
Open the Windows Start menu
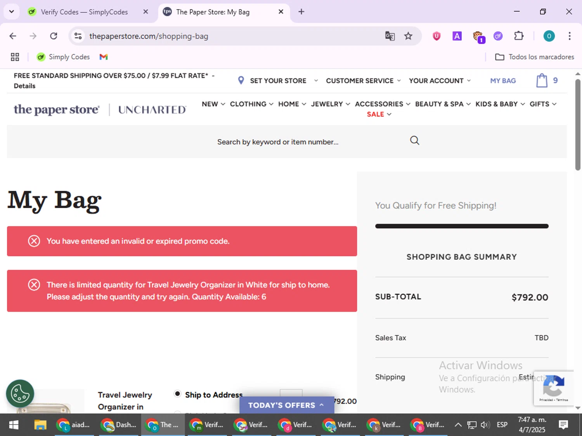[x=14, y=425]
